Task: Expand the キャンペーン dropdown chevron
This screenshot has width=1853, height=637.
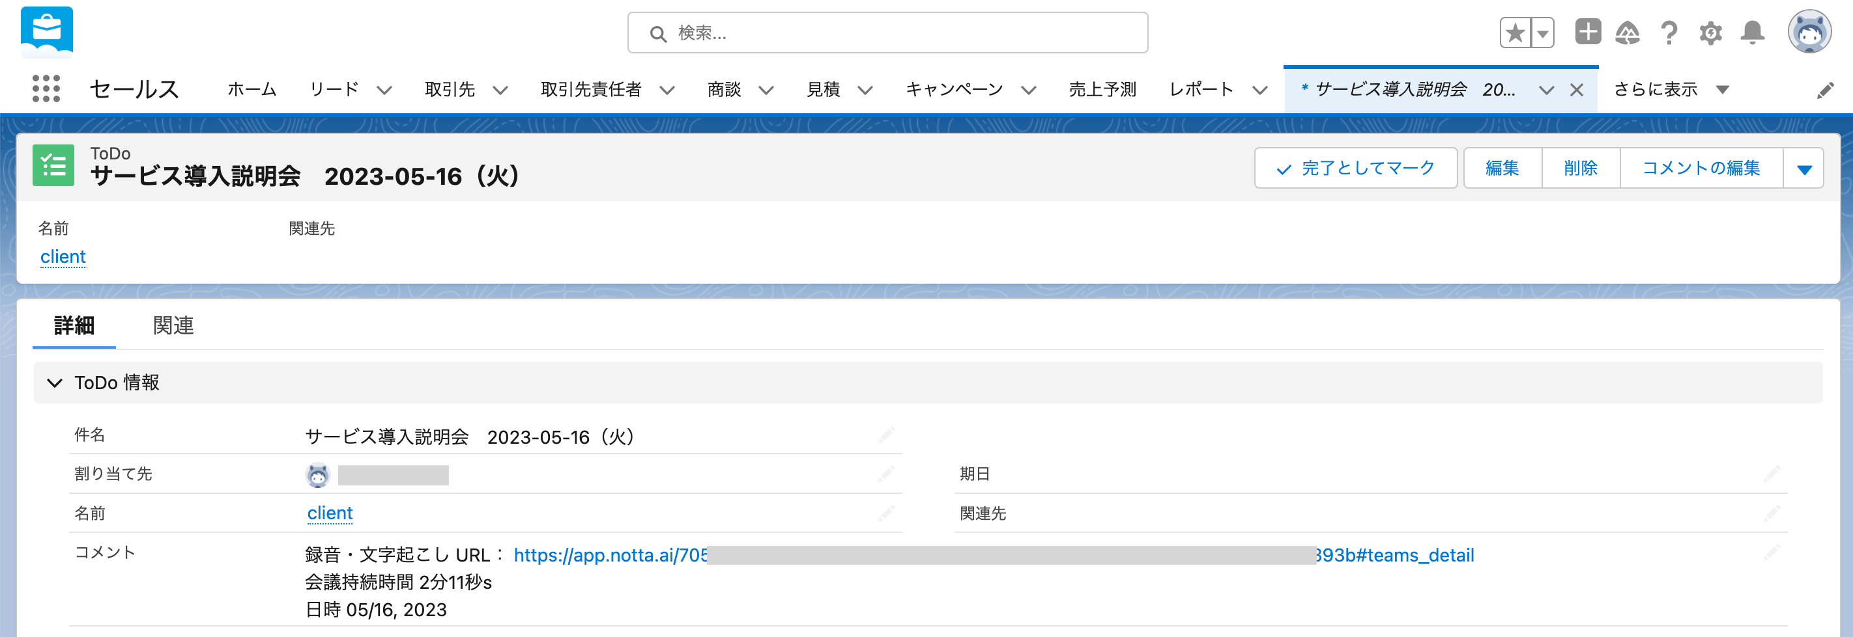Action: pyautogui.click(x=1029, y=90)
